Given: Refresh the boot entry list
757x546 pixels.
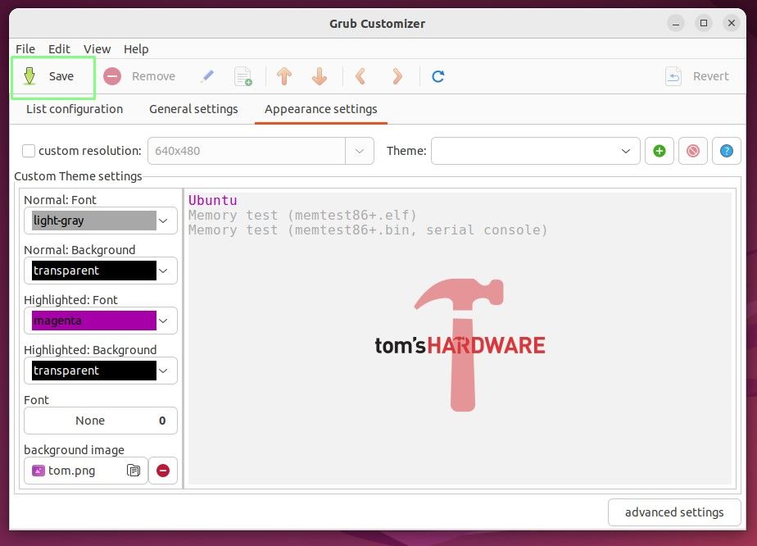Looking at the screenshot, I should (x=437, y=76).
